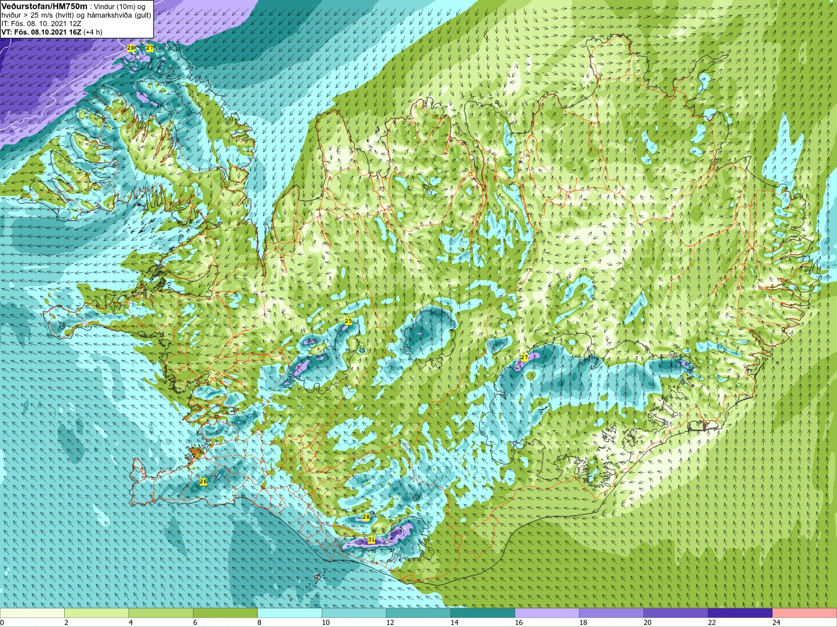Select the legend scale number 24
Image resolution: width=837 pixels, height=627 pixels.
(776, 622)
